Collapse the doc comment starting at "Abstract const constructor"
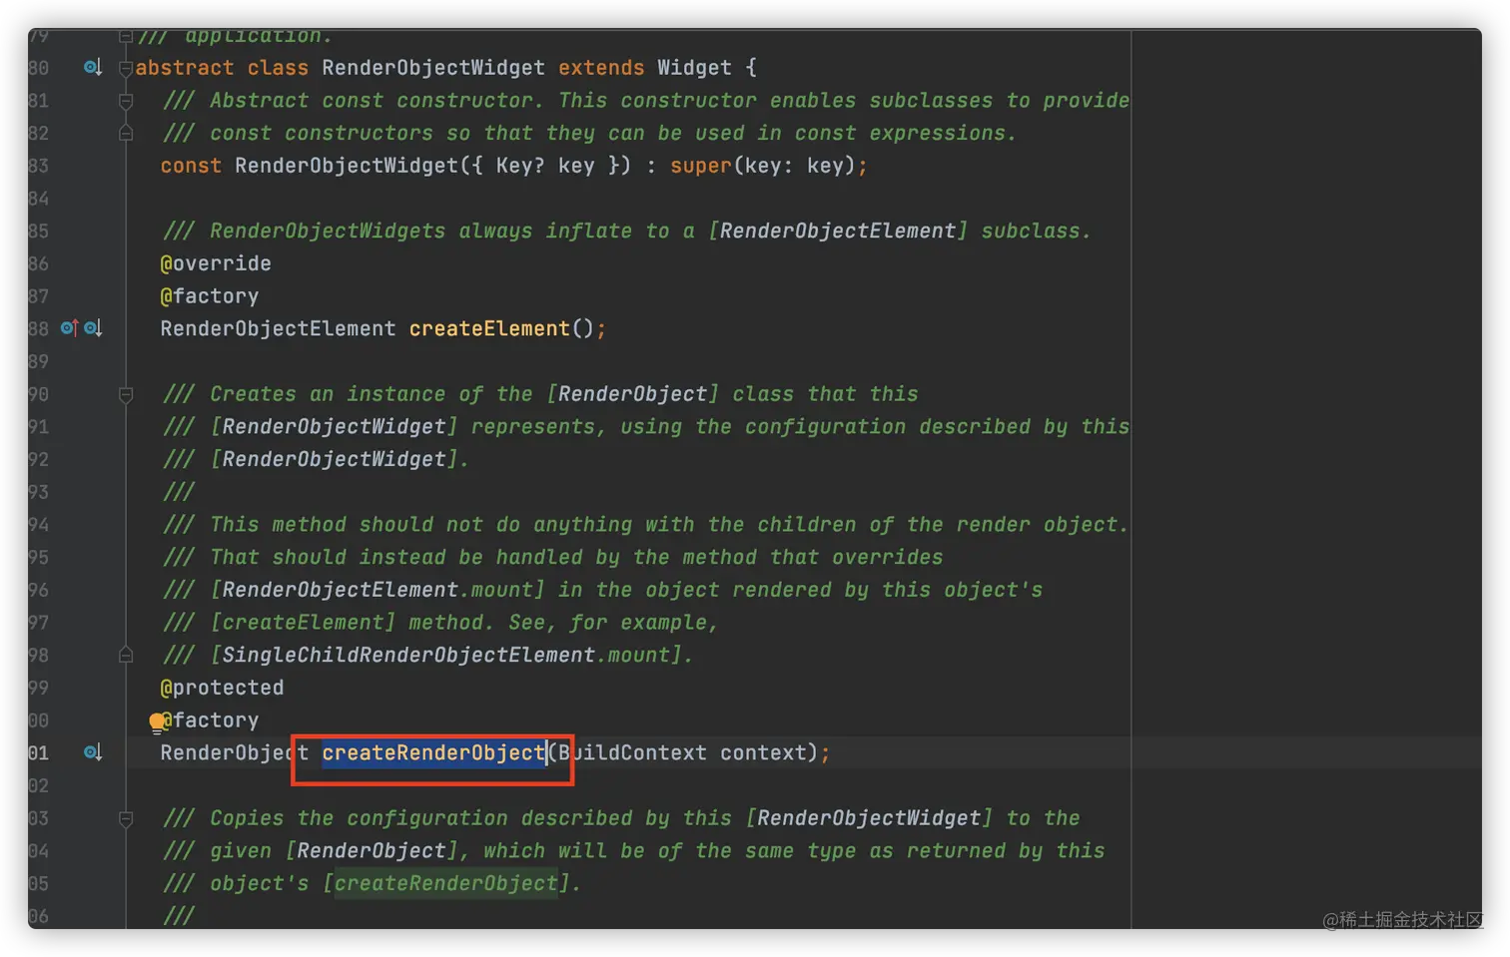This screenshot has height=957, width=1510. click(x=126, y=101)
